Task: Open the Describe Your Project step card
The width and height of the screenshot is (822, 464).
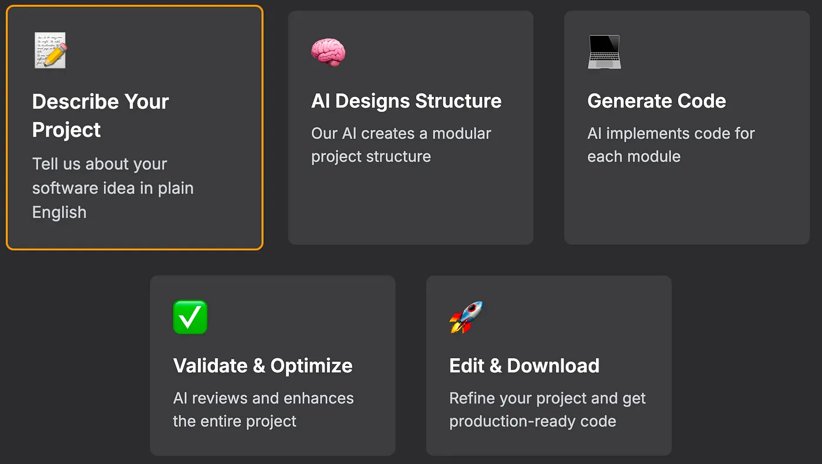Action: 134,127
